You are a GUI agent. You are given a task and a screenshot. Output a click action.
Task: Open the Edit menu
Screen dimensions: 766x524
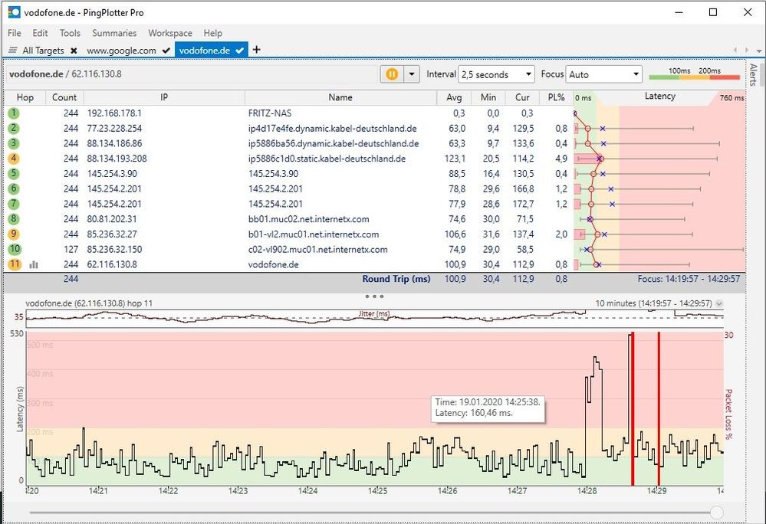40,33
